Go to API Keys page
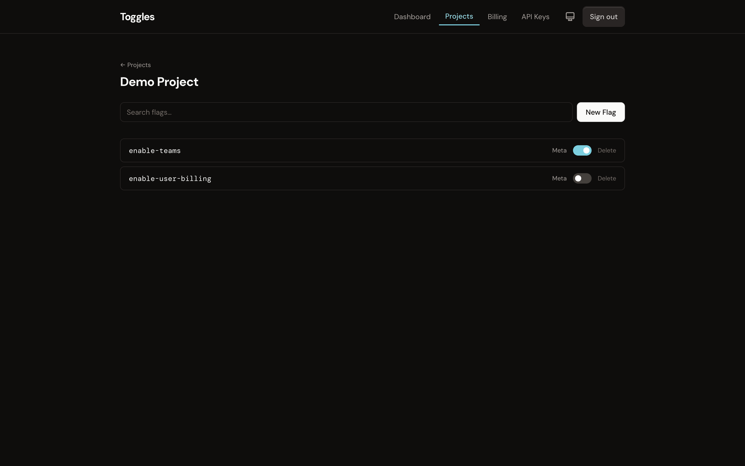The image size is (745, 466). pyautogui.click(x=535, y=17)
